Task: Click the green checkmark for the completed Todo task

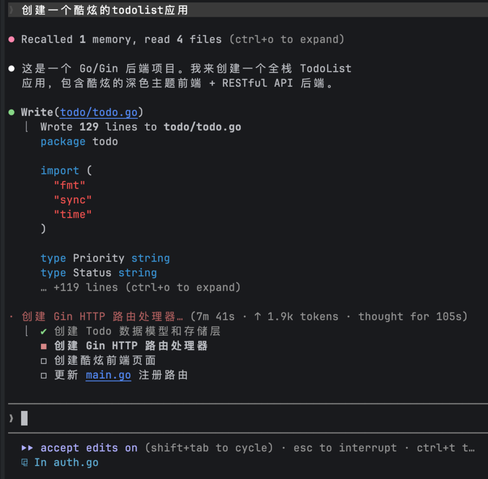Action: [x=44, y=331]
